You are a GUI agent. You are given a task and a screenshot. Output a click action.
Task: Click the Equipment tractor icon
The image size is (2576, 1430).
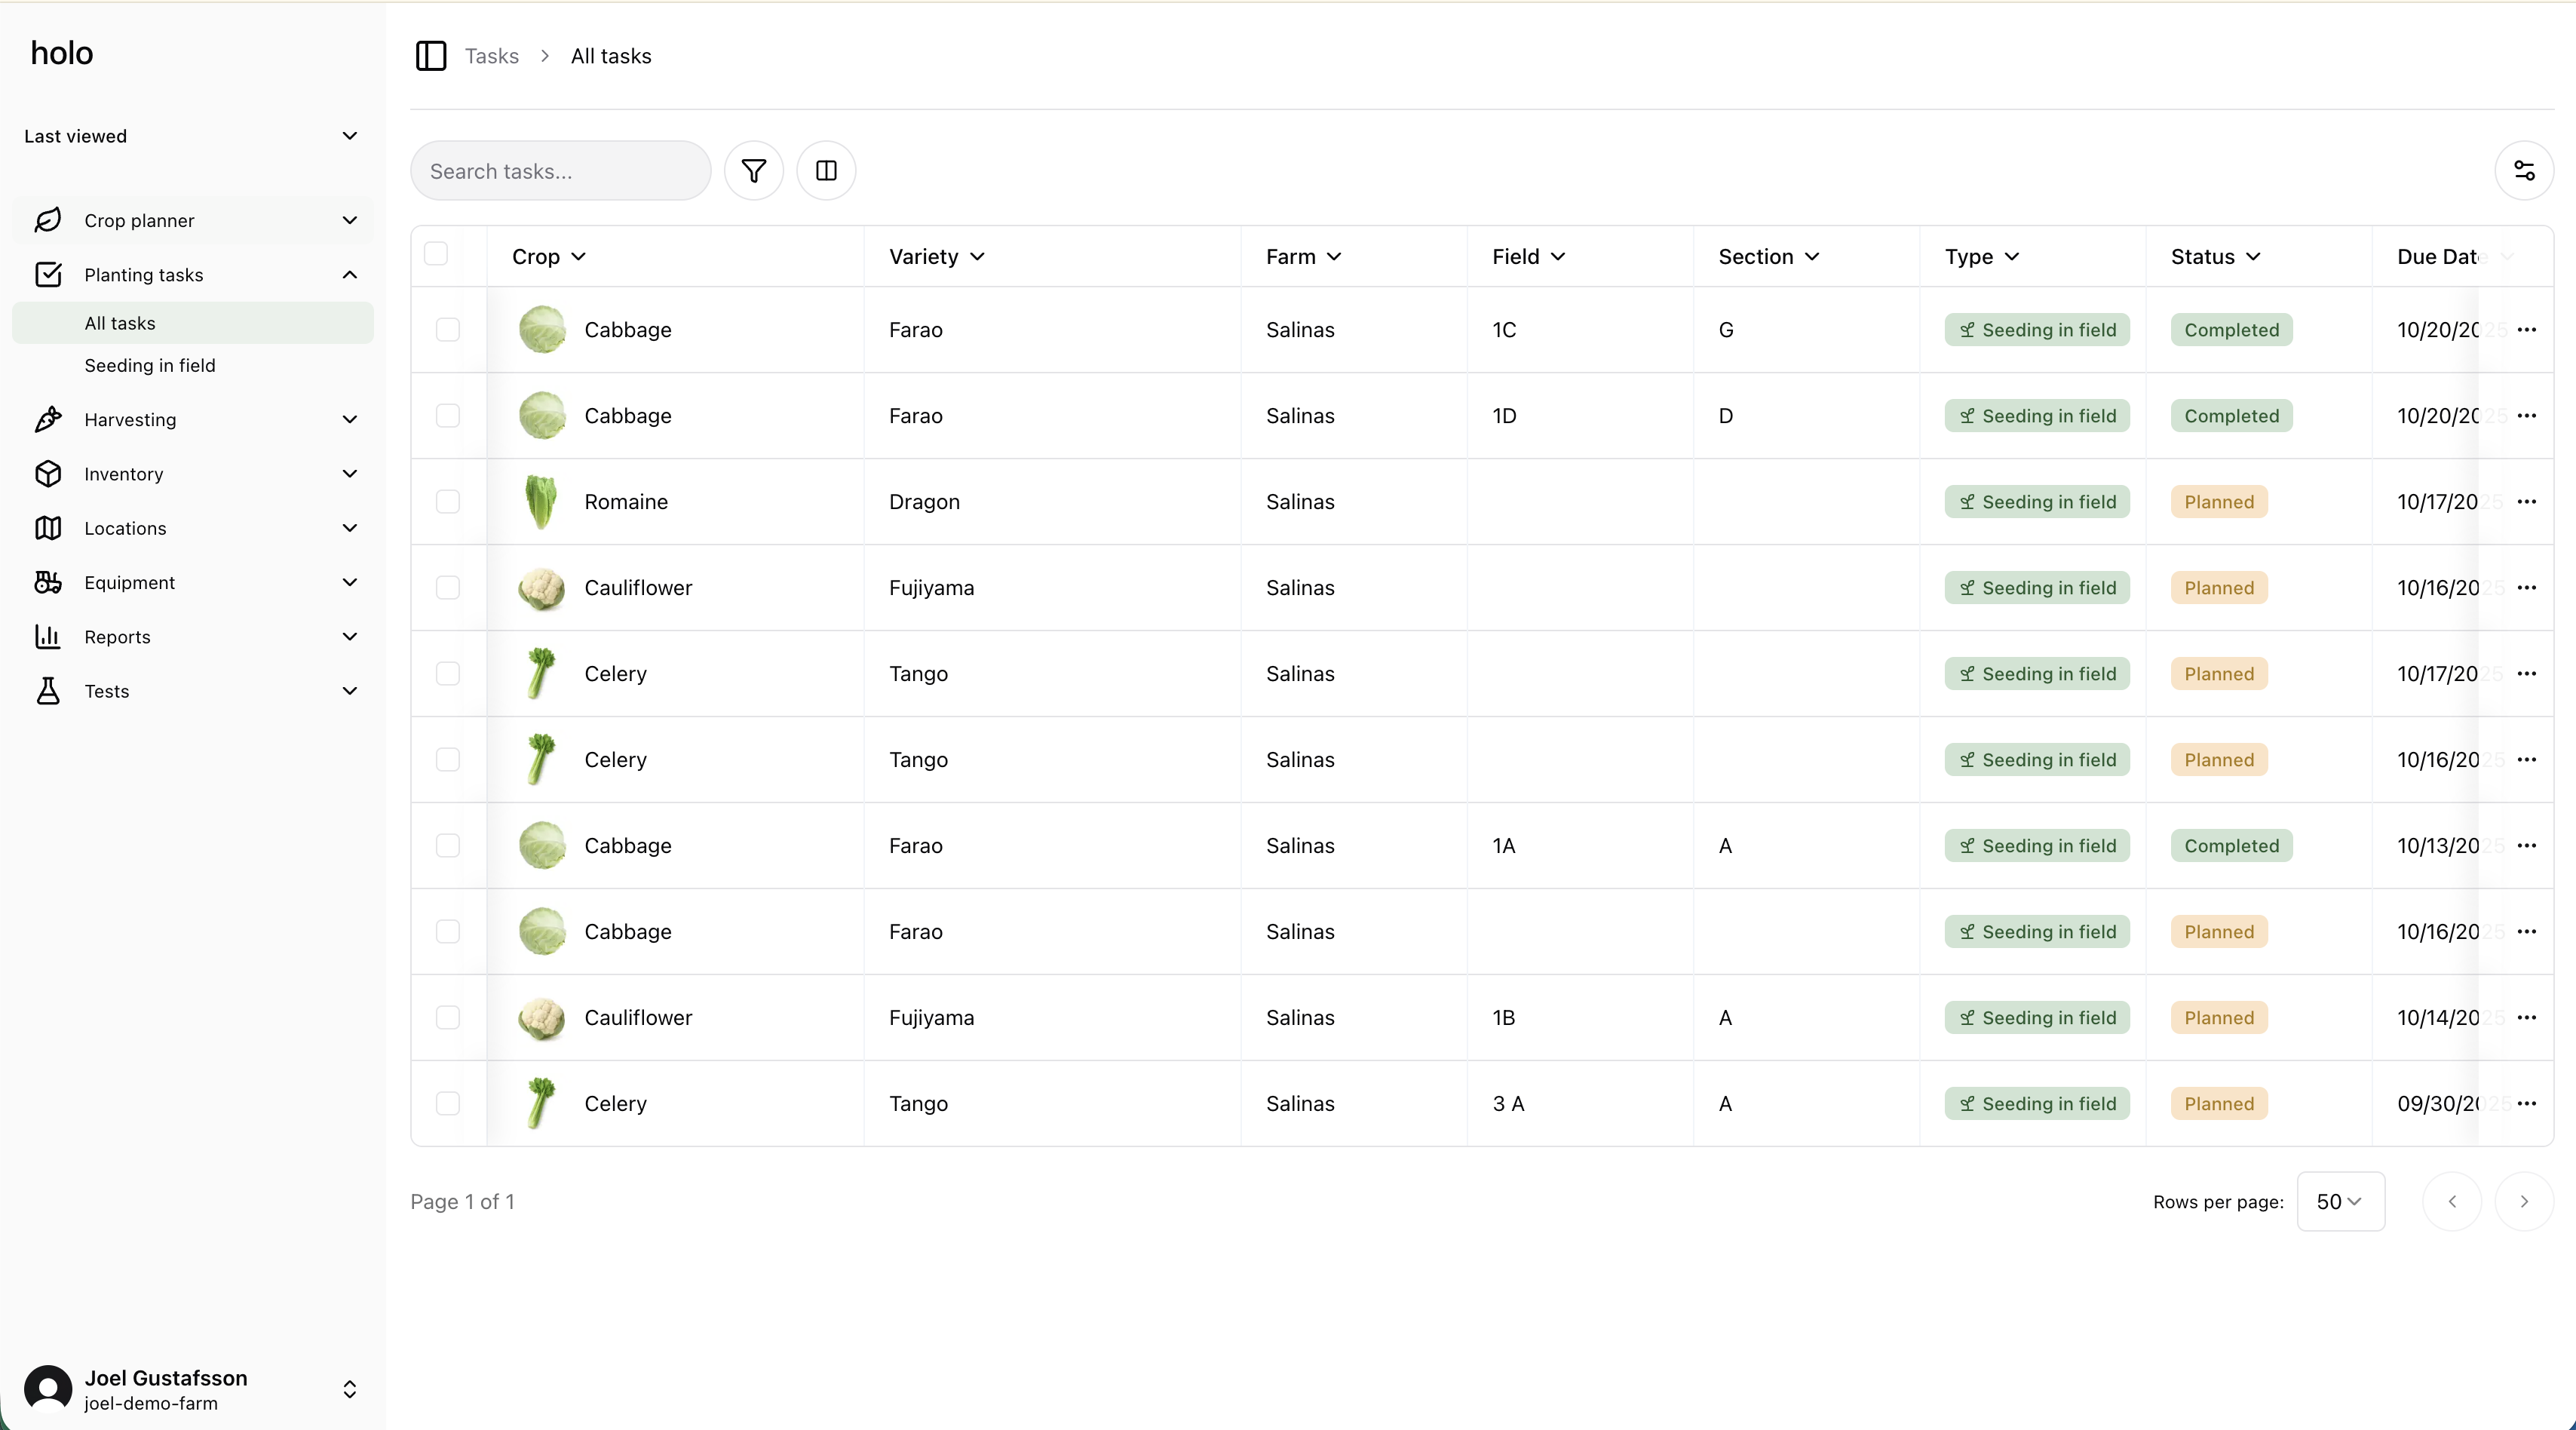pos(48,582)
